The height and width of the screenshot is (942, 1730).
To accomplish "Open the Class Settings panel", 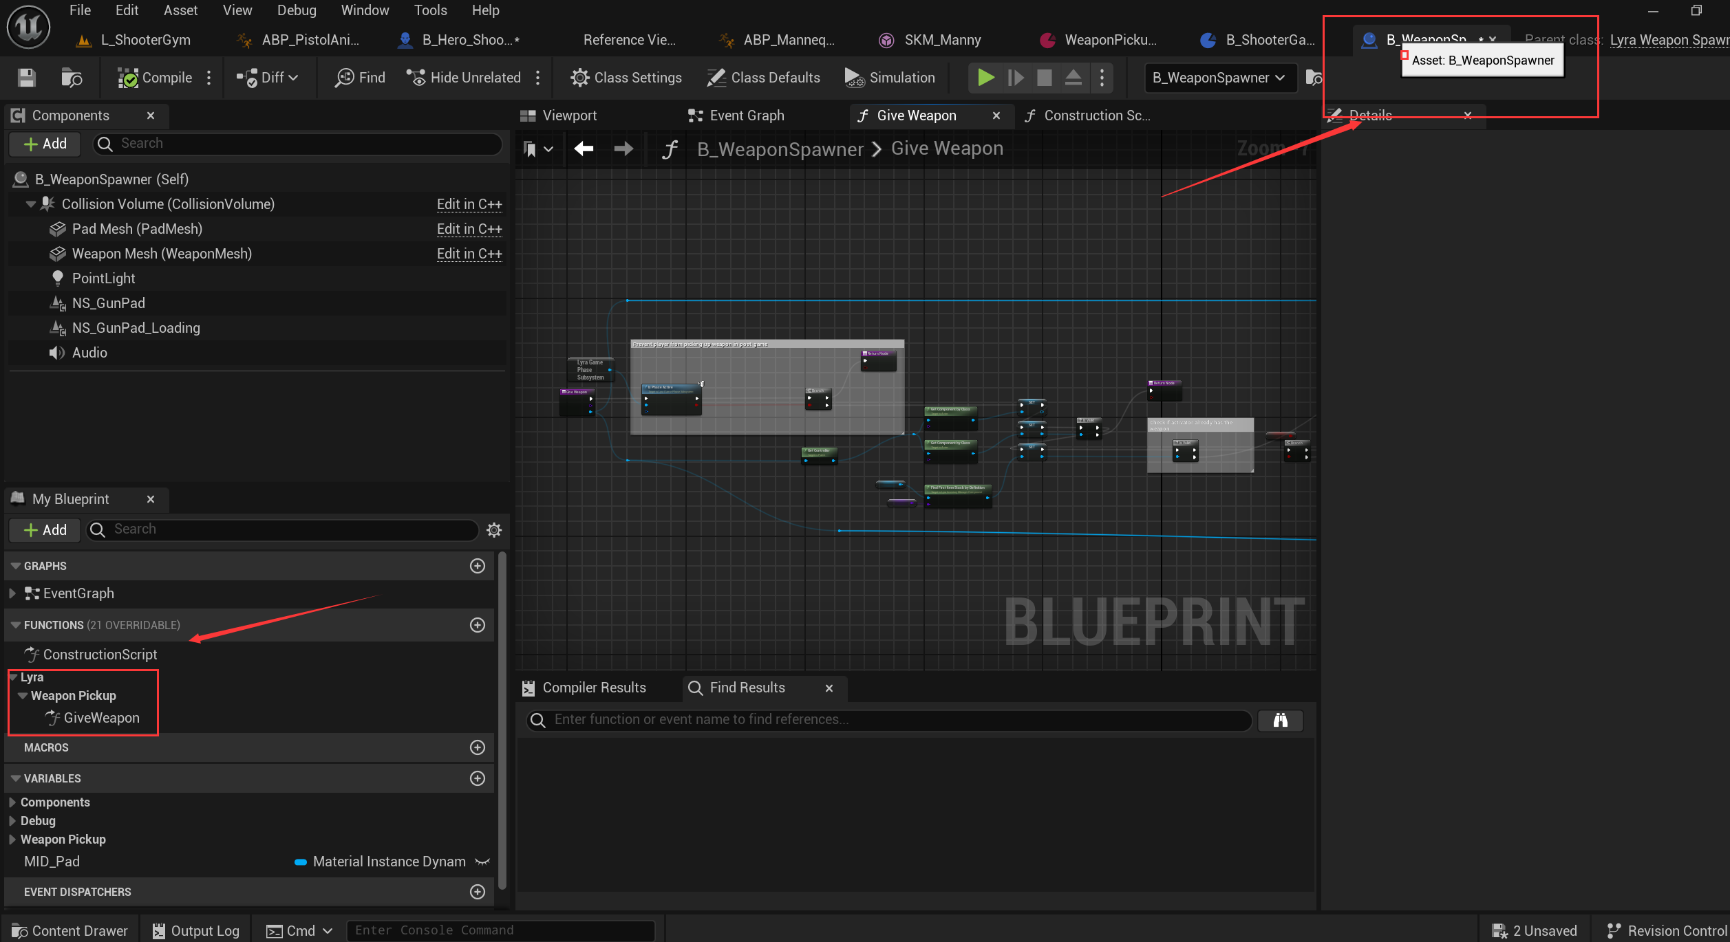I will point(626,78).
